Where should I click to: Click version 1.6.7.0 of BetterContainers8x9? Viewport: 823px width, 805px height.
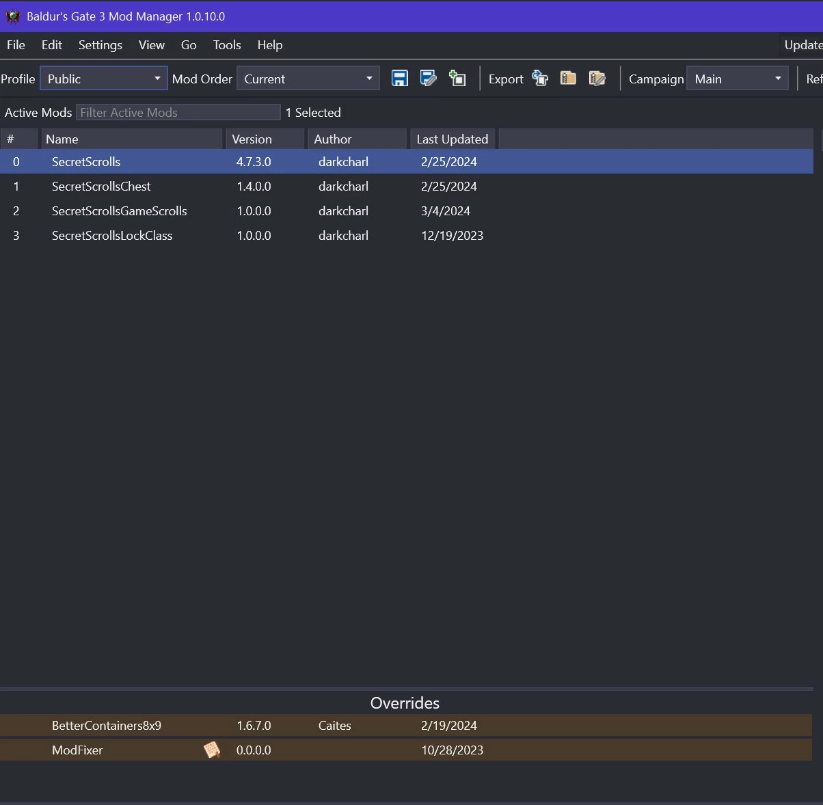254,726
